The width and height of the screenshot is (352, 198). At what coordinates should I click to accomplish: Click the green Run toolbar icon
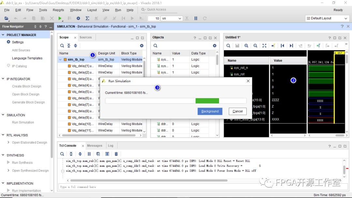coord(60,19)
